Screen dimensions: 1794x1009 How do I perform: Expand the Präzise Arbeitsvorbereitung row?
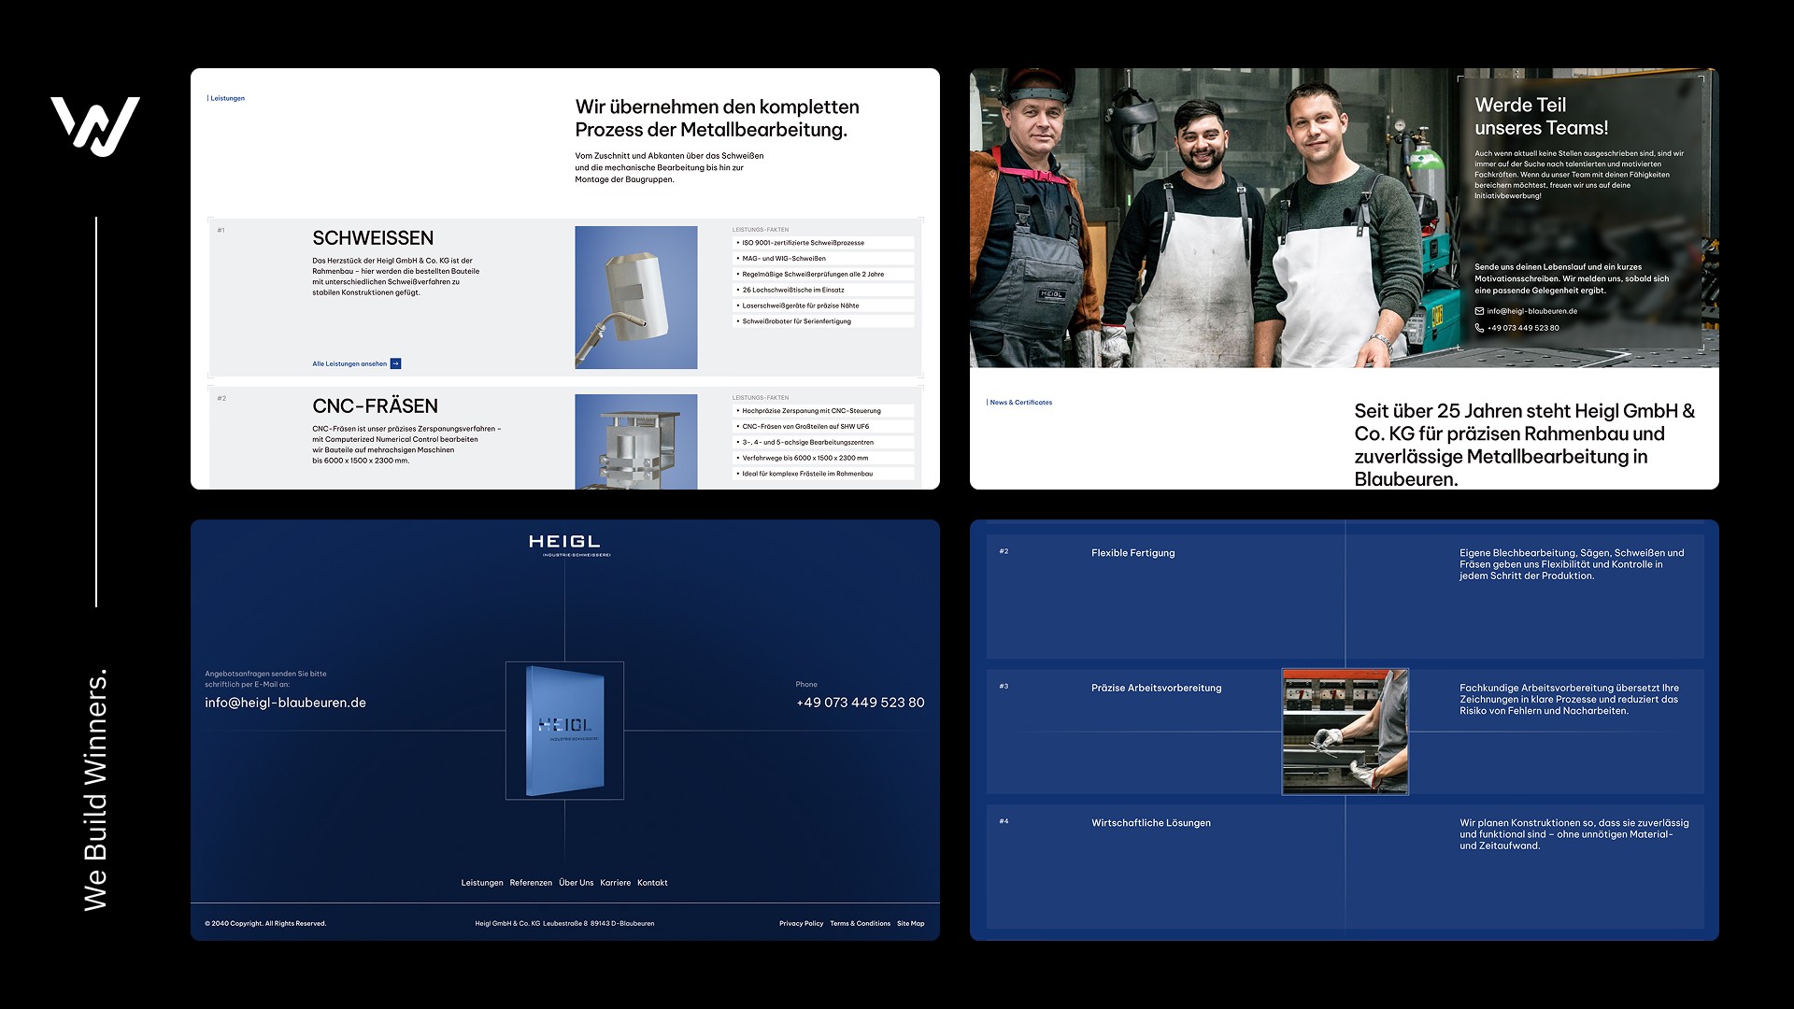point(1156,688)
